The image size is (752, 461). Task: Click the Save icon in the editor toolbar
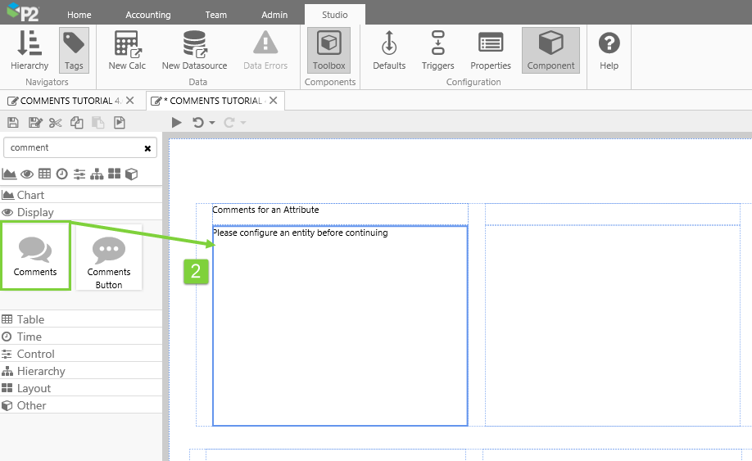13,123
